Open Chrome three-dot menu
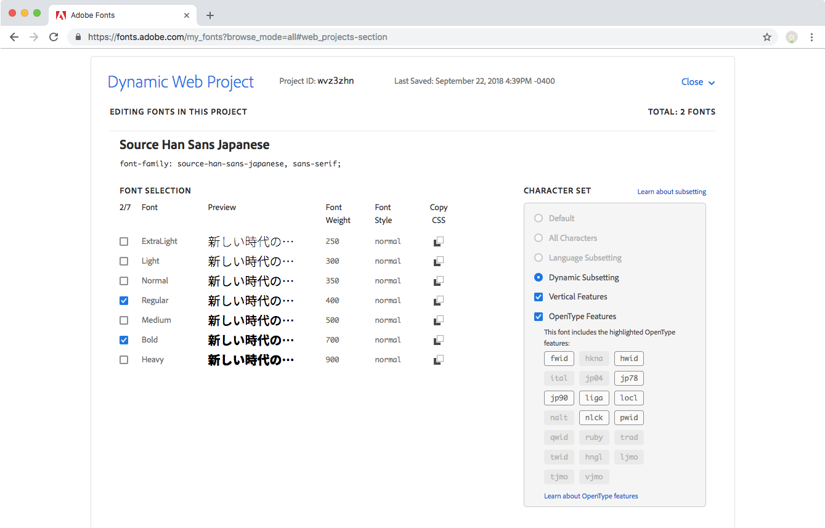825x528 pixels. click(x=811, y=37)
